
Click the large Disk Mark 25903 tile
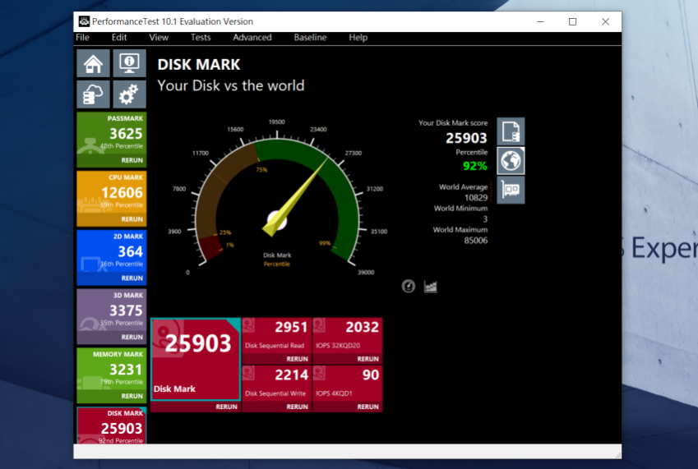(x=196, y=359)
